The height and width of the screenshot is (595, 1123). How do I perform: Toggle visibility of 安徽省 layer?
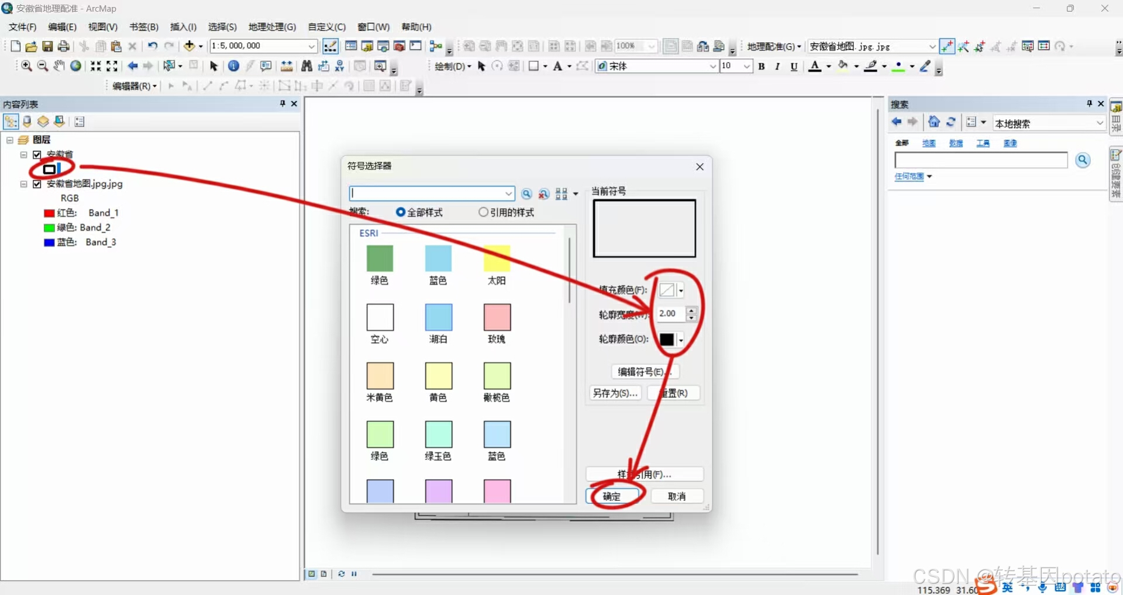point(37,155)
